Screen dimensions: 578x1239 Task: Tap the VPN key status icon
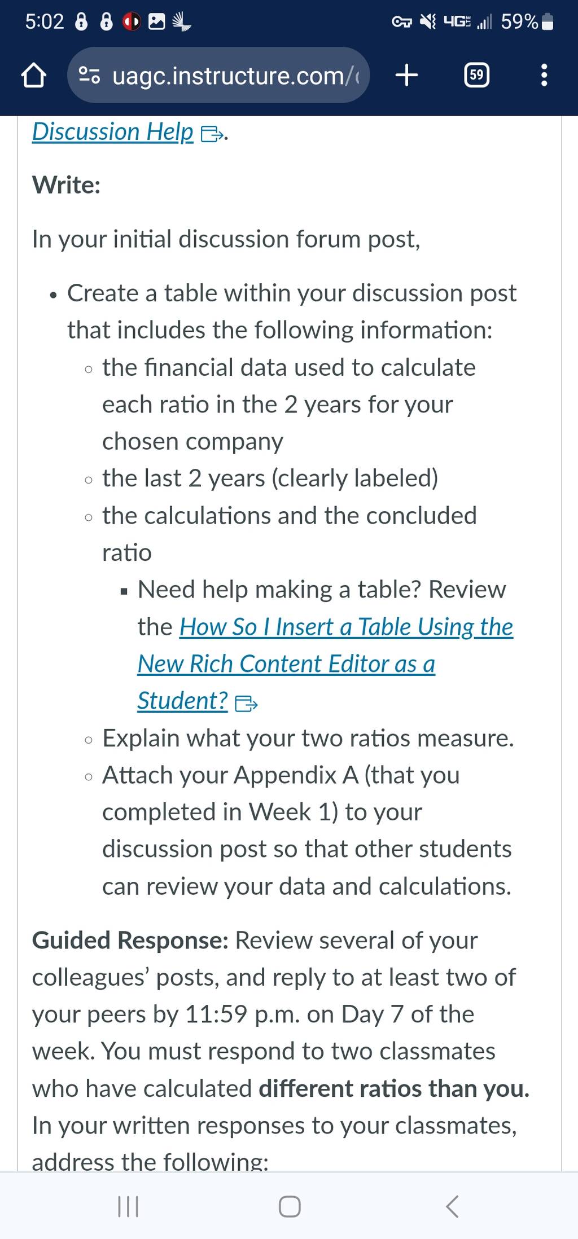click(x=402, y=22)
